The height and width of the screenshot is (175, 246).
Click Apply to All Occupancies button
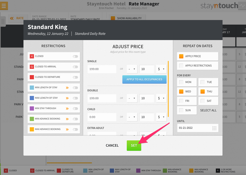(x=144, y=79)
